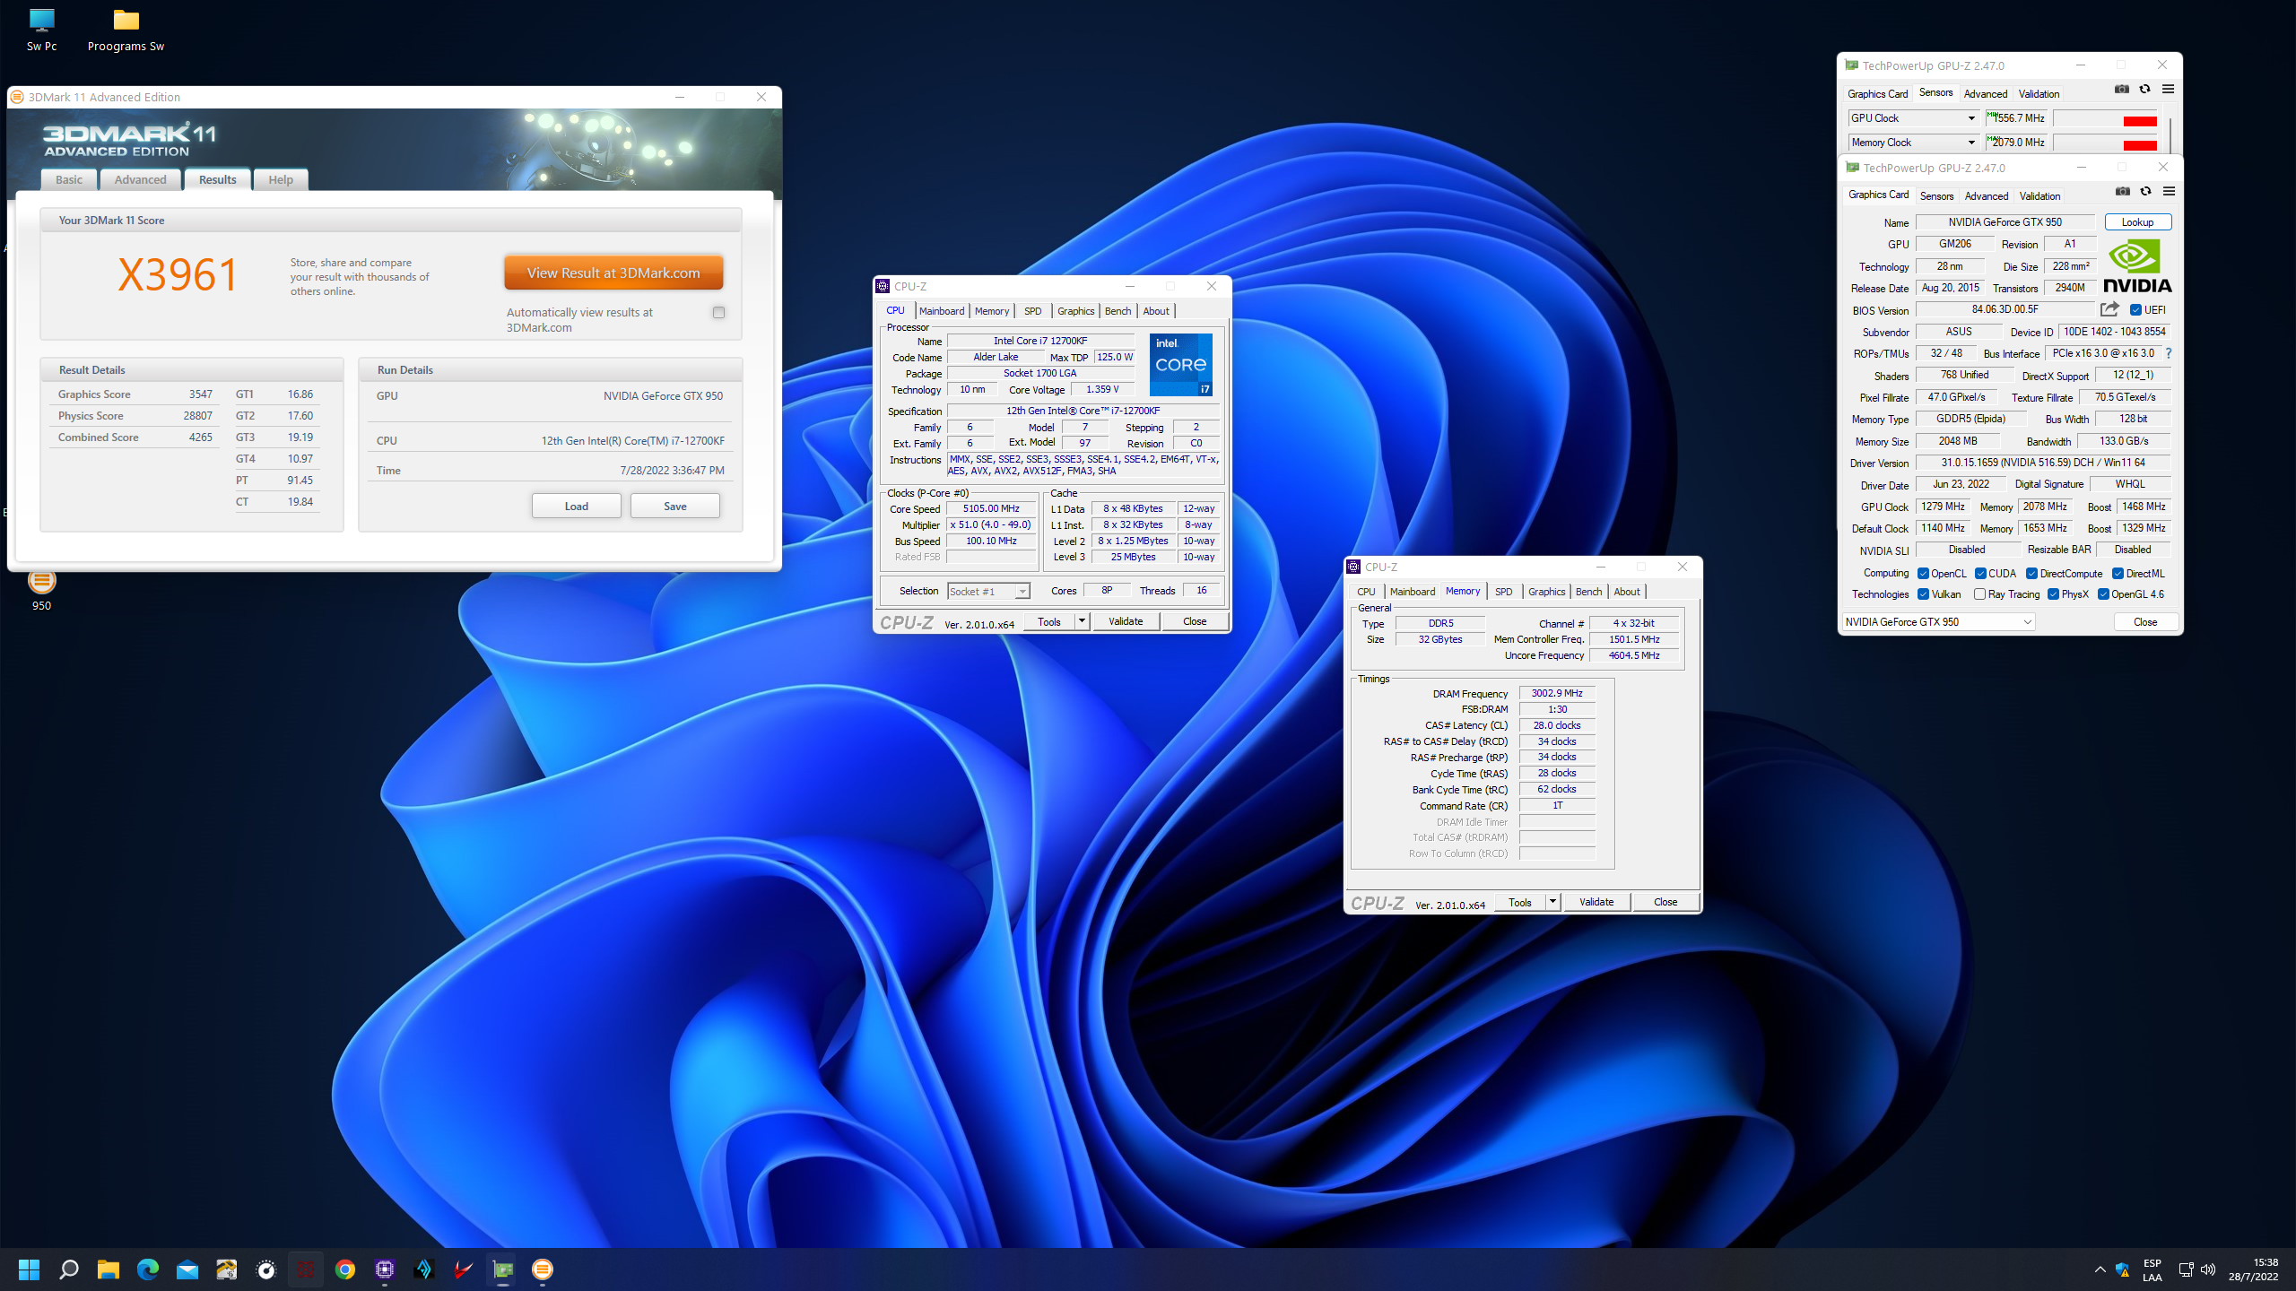Viewport: 2296px width, 1291px height.
Task: Click Lookup button in GPU-Z
Action: click(x=2137, y=222)
